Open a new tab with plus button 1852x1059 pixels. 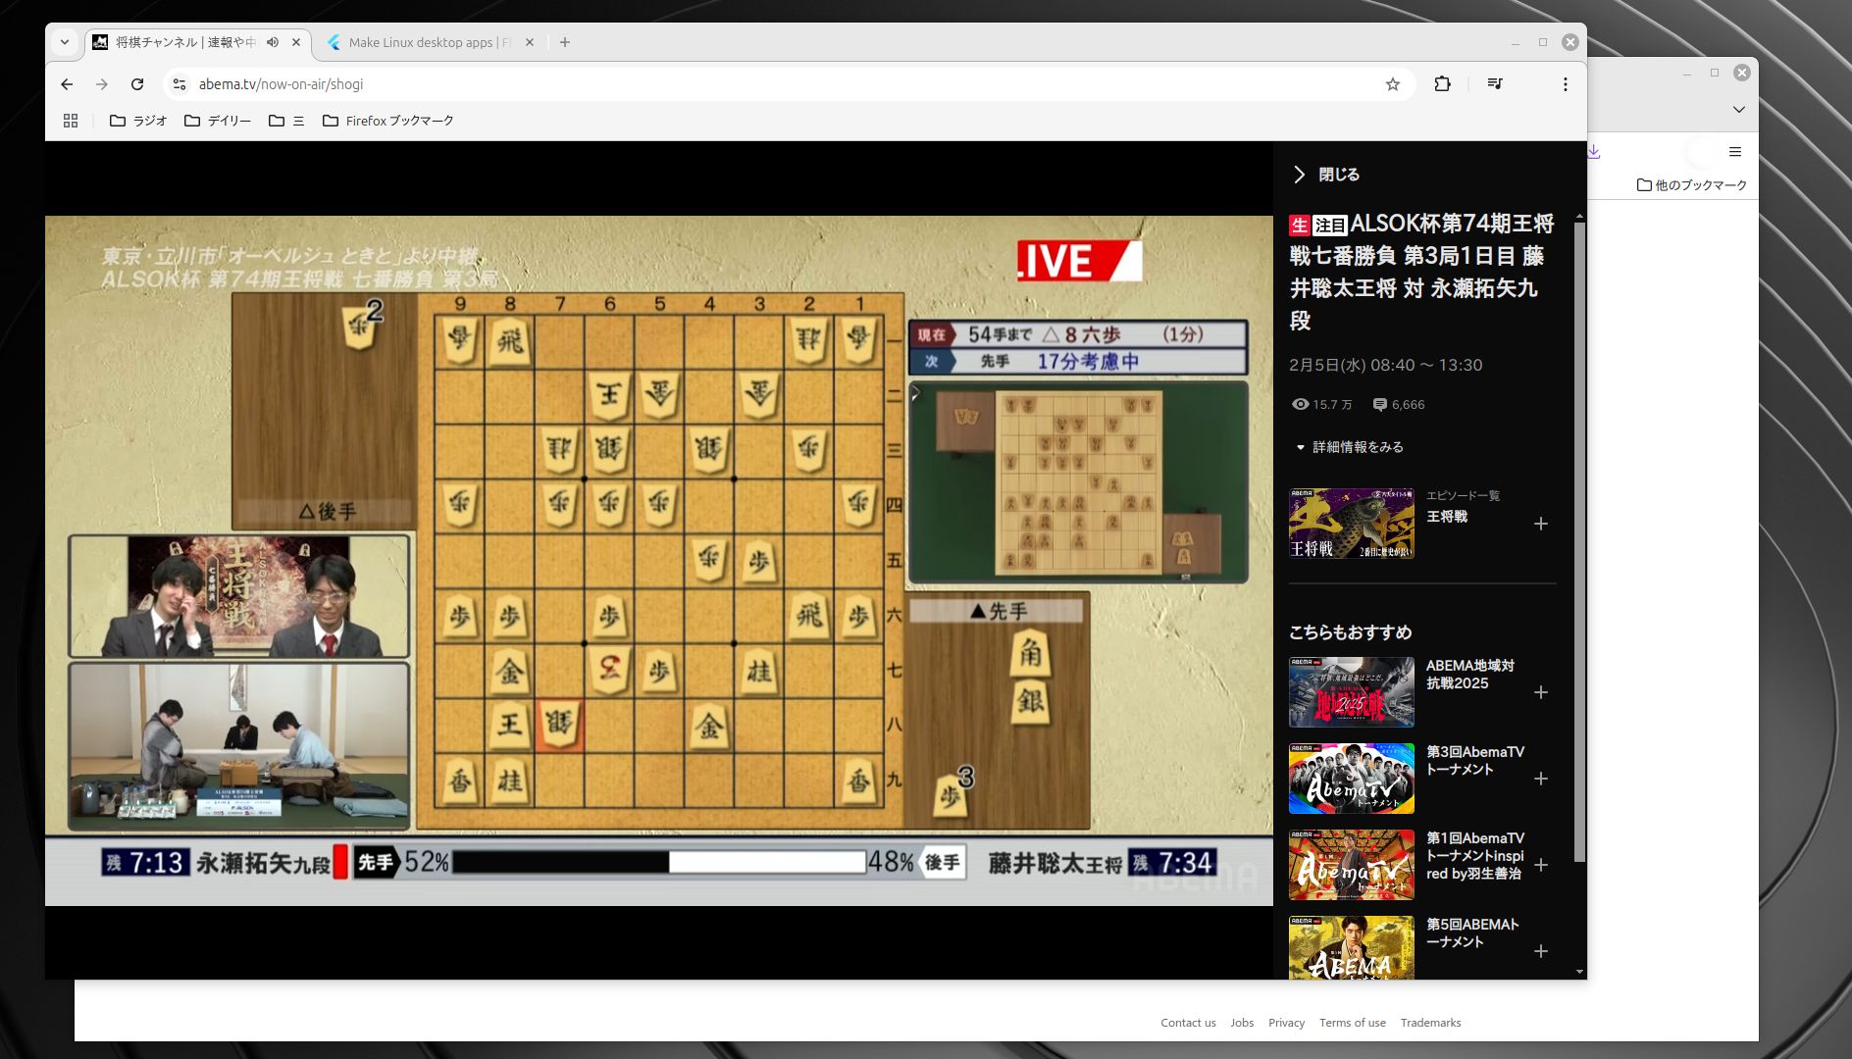(565, 42)
